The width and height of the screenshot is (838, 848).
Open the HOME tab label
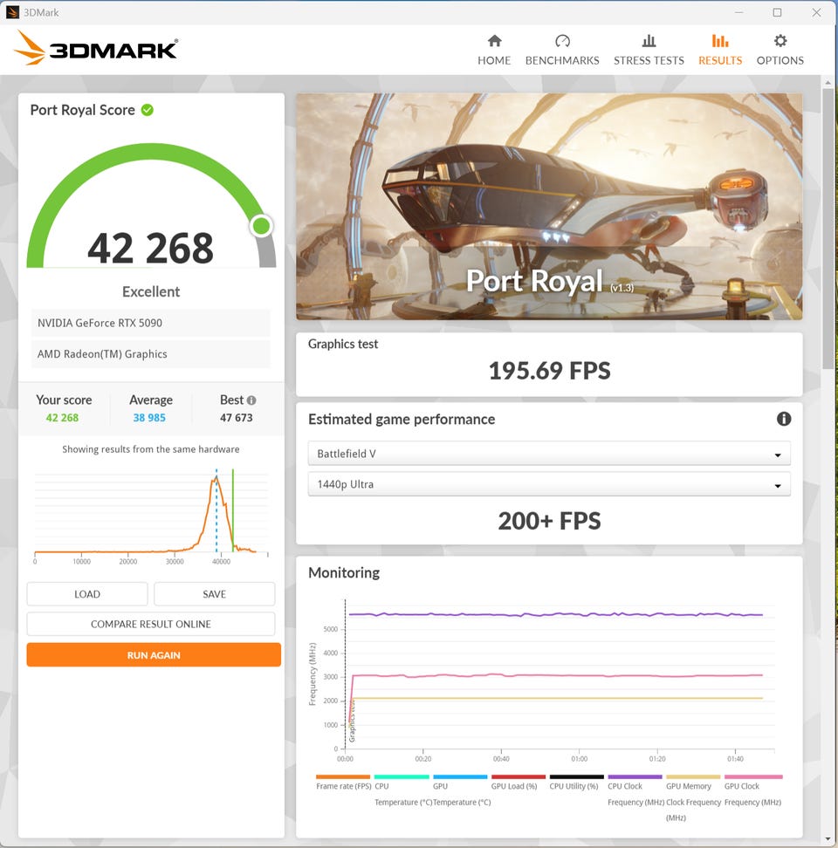click(494, 60)
